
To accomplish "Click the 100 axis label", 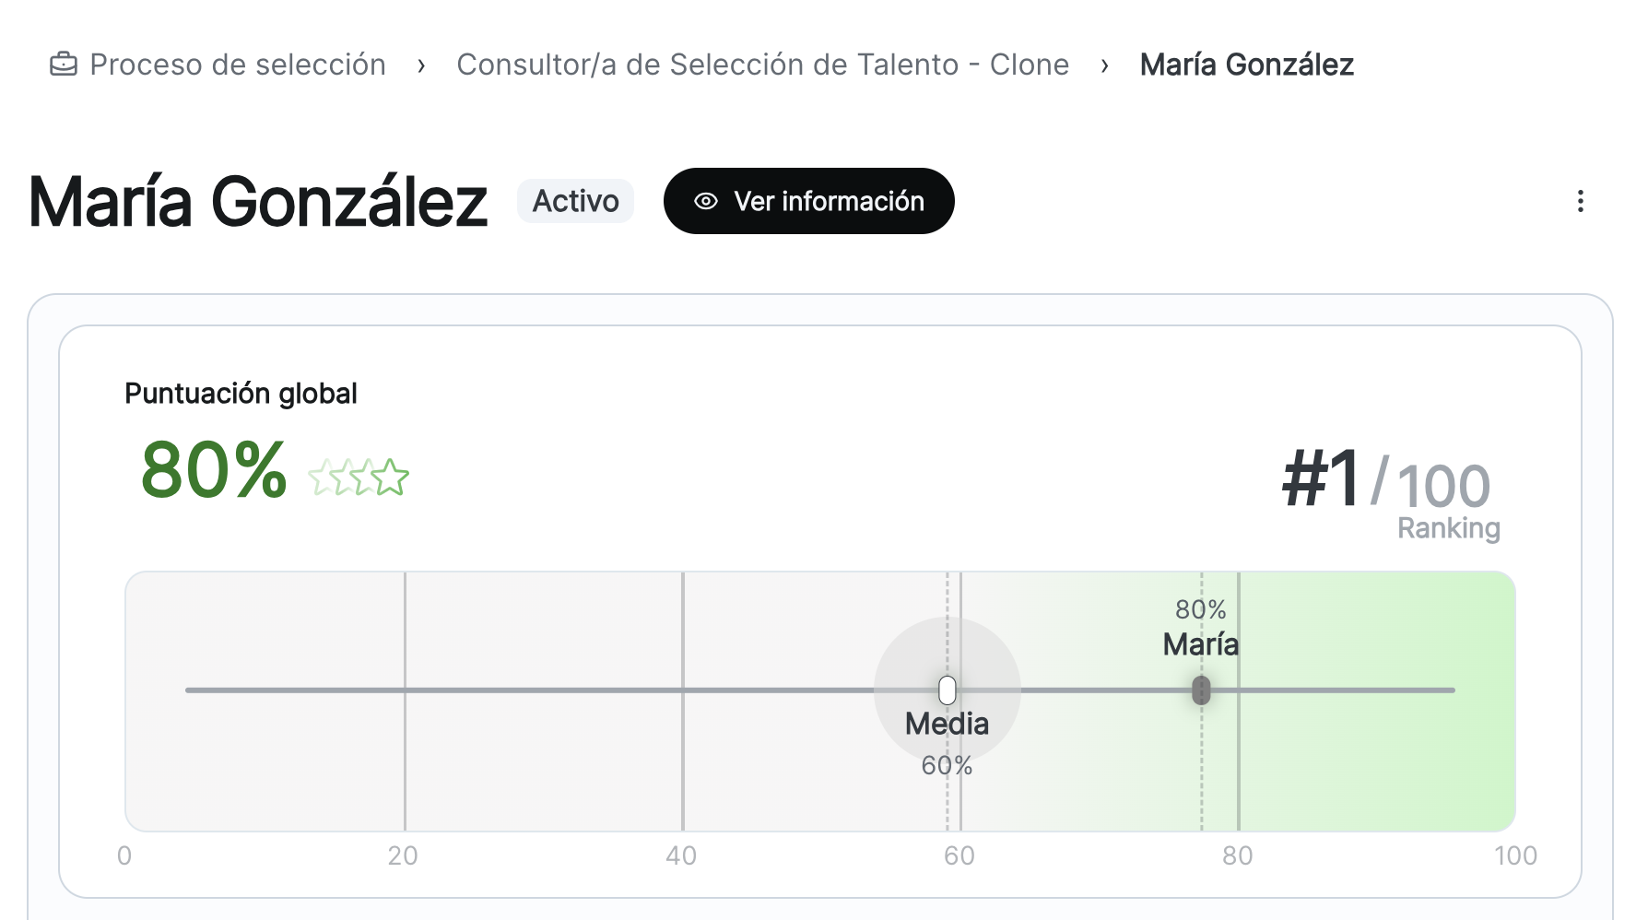I will (x=1514, y=855).
